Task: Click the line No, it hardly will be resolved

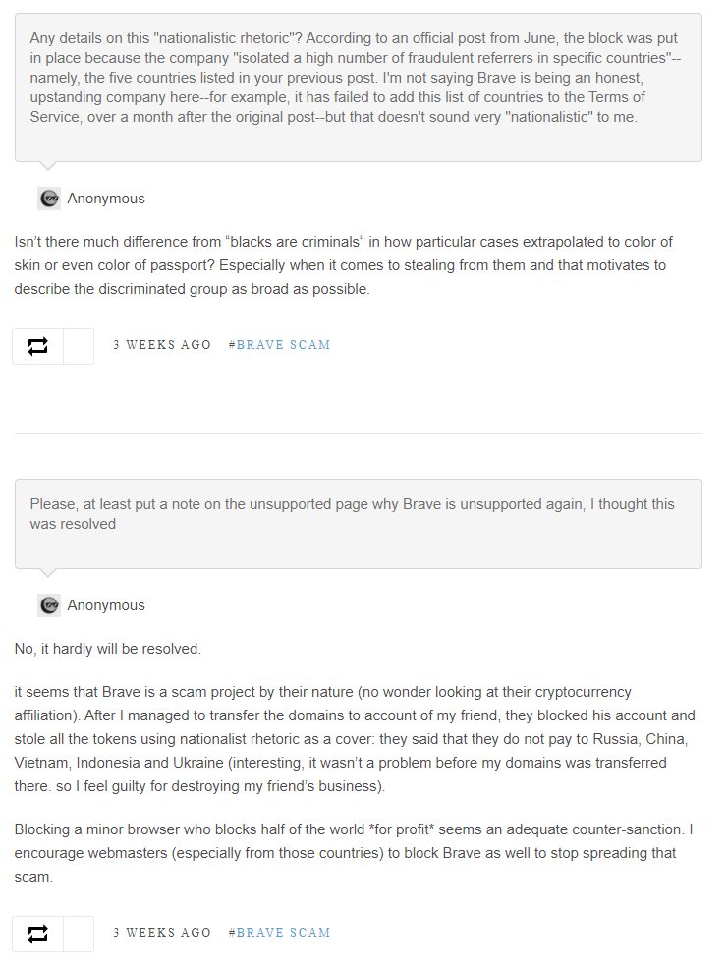Action: (108, 649)
